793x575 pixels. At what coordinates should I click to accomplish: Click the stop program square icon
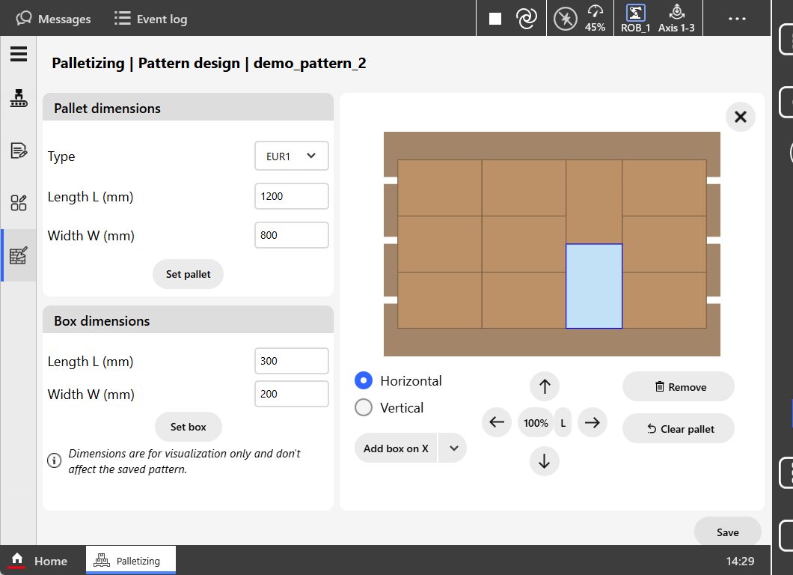tap(495, 19)
